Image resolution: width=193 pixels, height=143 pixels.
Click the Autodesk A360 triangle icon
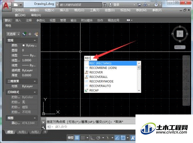tap(145, 5)
